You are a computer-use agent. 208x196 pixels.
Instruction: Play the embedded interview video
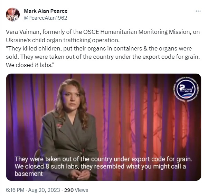(104, 127)
